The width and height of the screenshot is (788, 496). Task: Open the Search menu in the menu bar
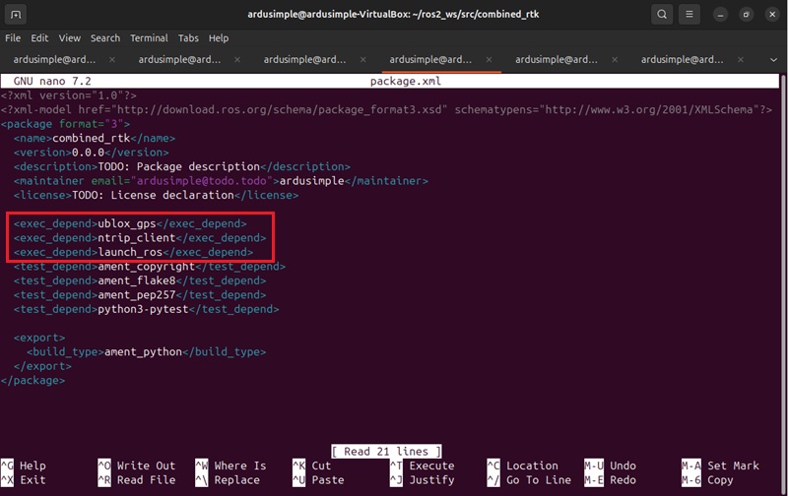click(105, 37)
